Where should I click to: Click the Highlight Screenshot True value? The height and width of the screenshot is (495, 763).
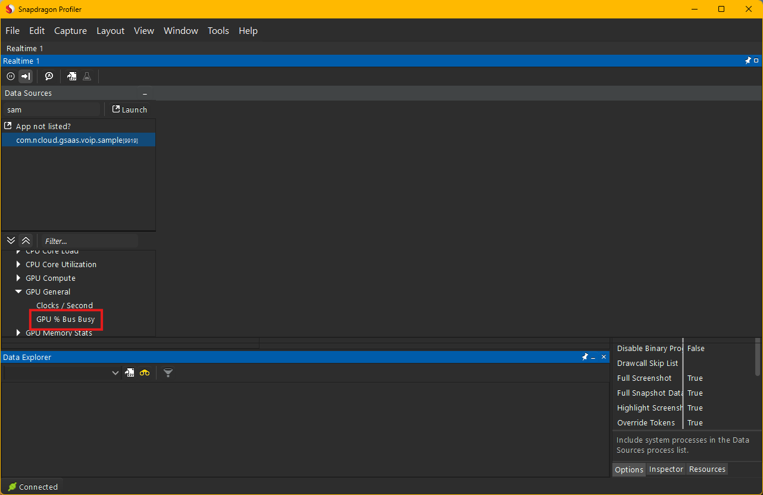point(695,408)
